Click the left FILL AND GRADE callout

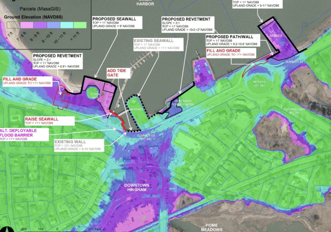[27, 81]
